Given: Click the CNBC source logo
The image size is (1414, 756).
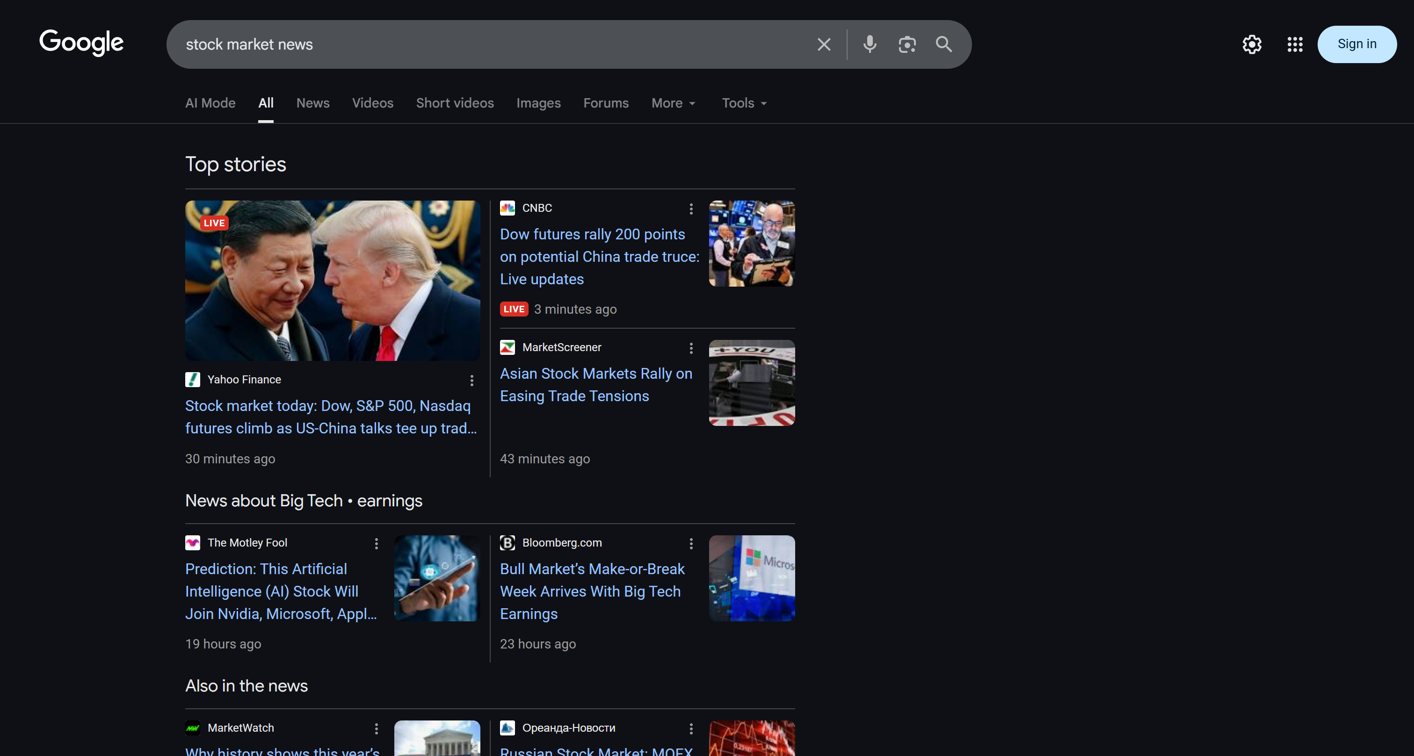Looking at the screenshot, I should point(507,208).
